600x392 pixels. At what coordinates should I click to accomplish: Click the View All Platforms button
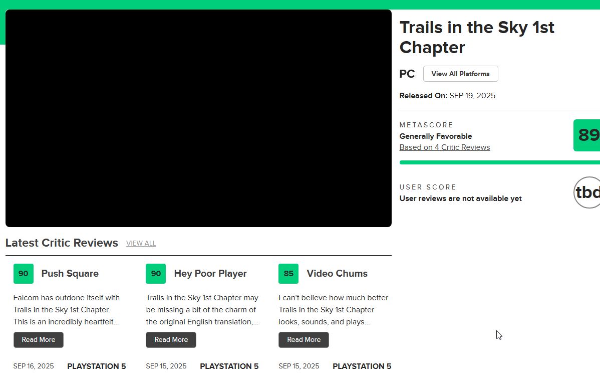[x=460, y=74]
